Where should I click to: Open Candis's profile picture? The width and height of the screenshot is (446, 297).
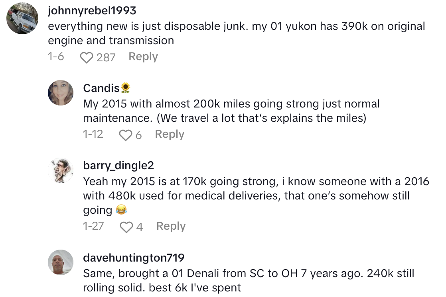point(61,92)
